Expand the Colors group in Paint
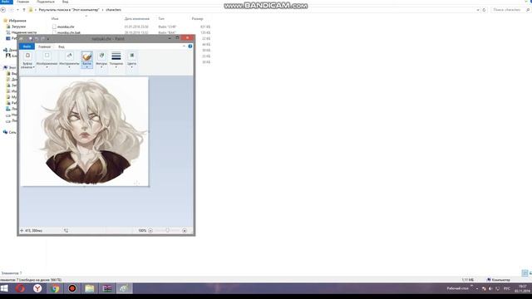Viewport: 532px width, 299px height. tap(131, 61)
